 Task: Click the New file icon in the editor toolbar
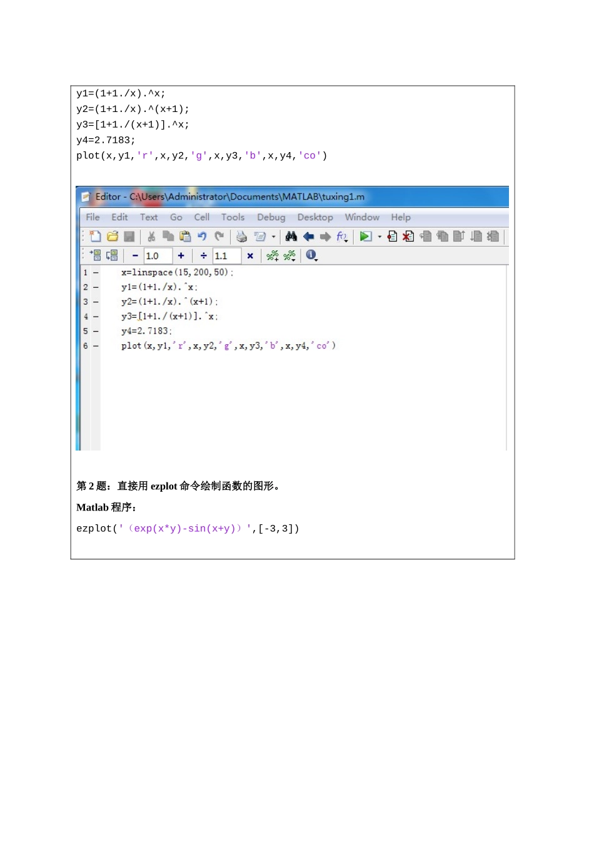tap(95, 237)
